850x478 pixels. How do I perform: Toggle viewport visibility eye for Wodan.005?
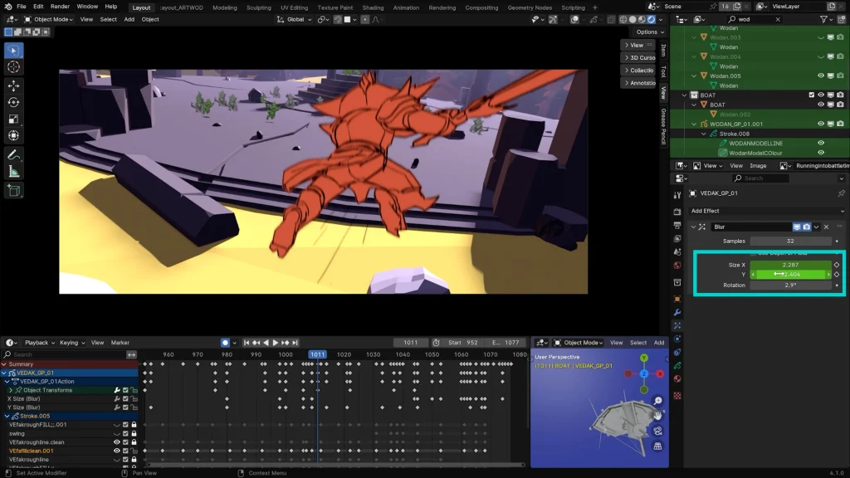pos(821,76)
